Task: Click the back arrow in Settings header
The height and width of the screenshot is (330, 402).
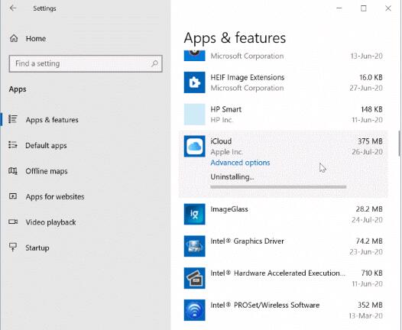Action: click(13, 8)
